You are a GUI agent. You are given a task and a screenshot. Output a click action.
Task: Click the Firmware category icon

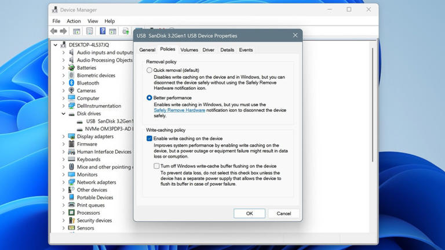tap(71, 144)
